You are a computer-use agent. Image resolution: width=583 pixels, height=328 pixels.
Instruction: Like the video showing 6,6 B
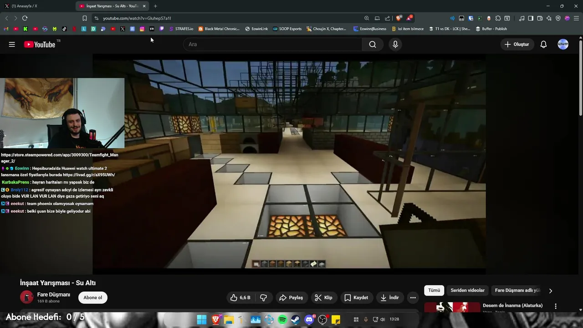tap(241, 297)
